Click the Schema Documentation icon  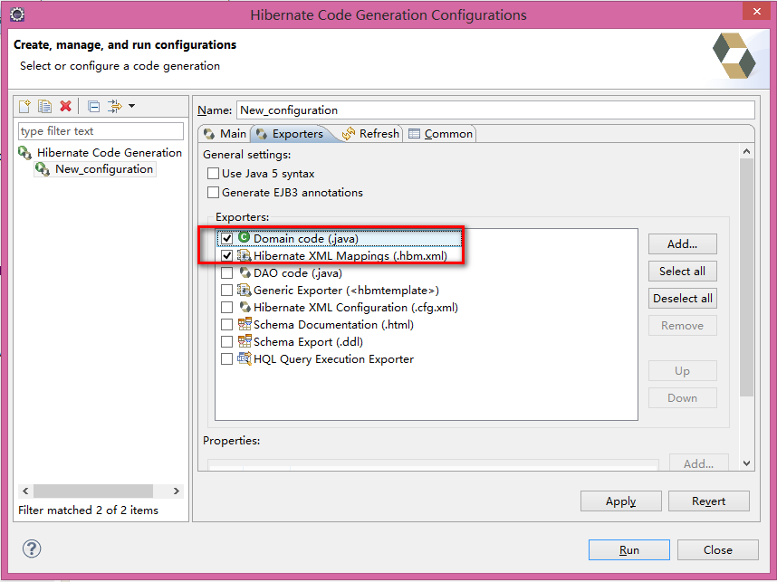245,324
